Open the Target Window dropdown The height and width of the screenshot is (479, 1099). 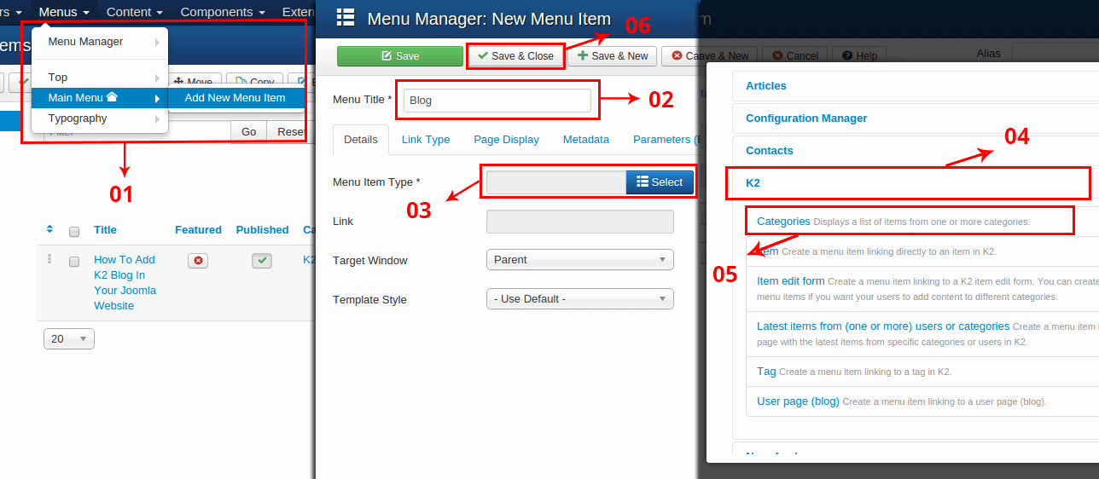580,260
